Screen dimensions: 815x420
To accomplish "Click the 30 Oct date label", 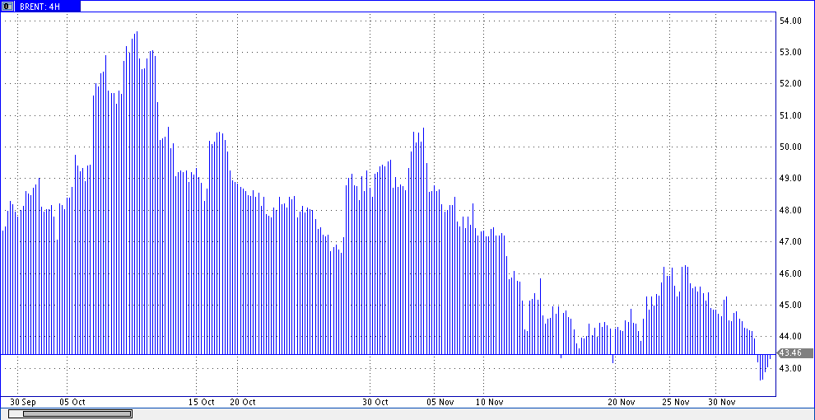I will coord(375,403).
